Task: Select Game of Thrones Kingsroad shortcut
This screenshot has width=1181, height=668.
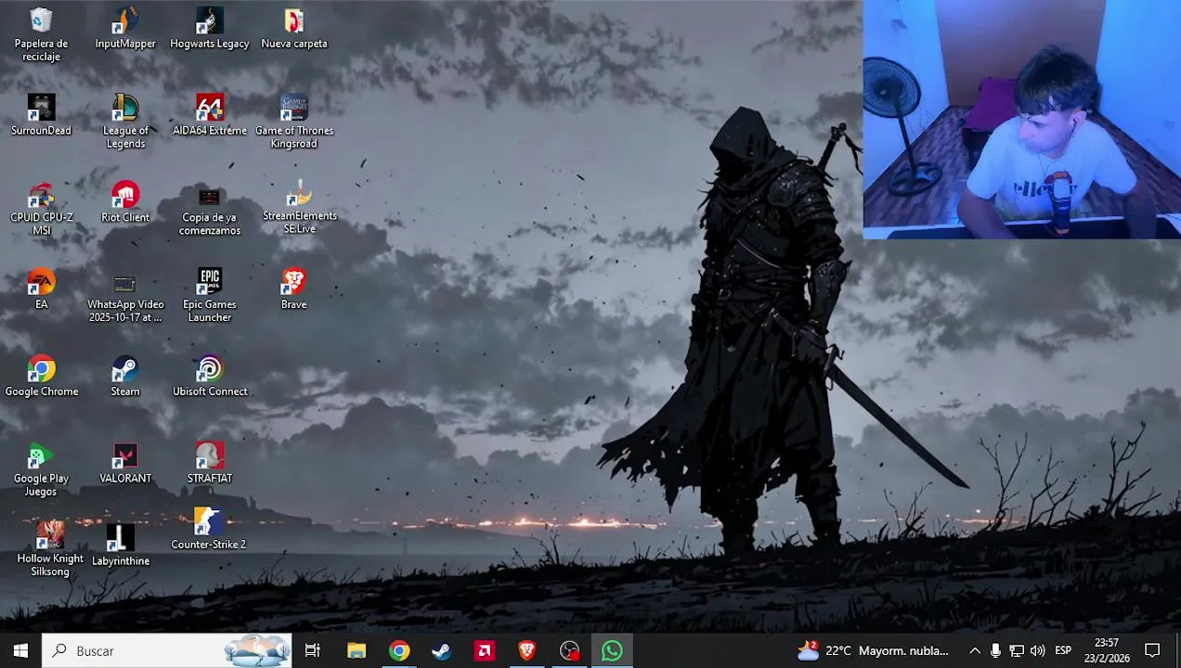Action: (x=294, y=122)
